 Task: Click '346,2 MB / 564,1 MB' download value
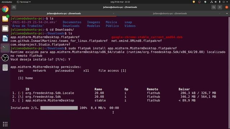click(198, 97)
